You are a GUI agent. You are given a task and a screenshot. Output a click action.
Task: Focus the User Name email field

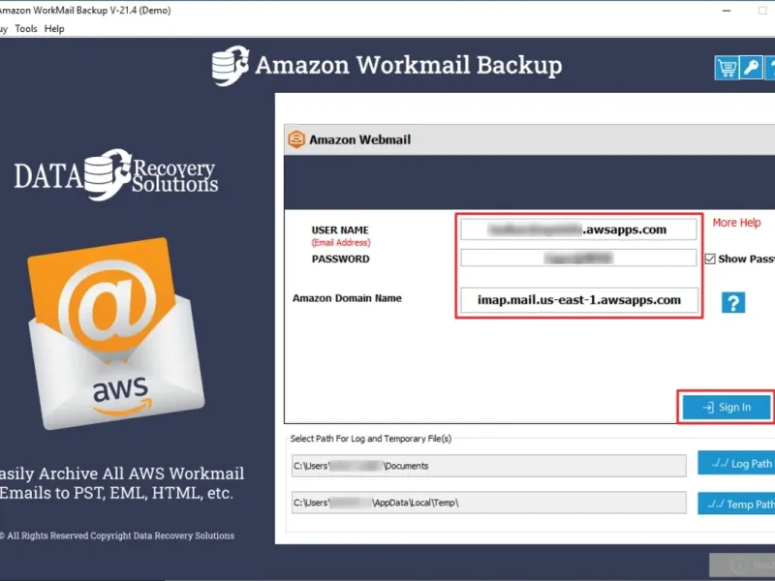point(578,229)
